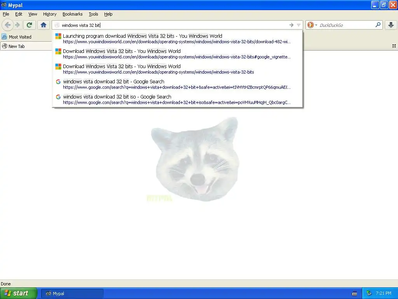
Task: Open the File menu
Action: click(x=6, y=14)
